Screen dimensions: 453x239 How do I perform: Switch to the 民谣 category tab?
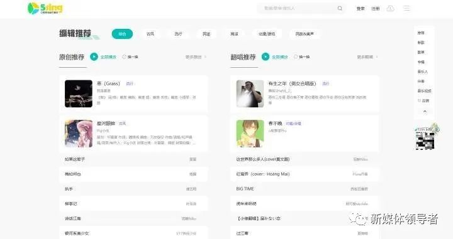coord(206,34)
